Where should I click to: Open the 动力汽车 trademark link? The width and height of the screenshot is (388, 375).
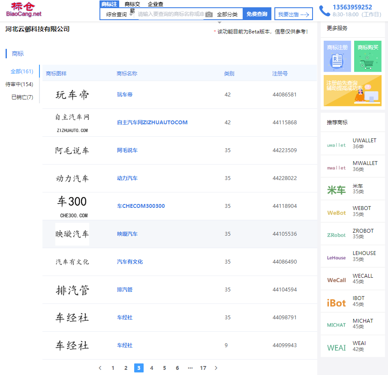(127, 178)
